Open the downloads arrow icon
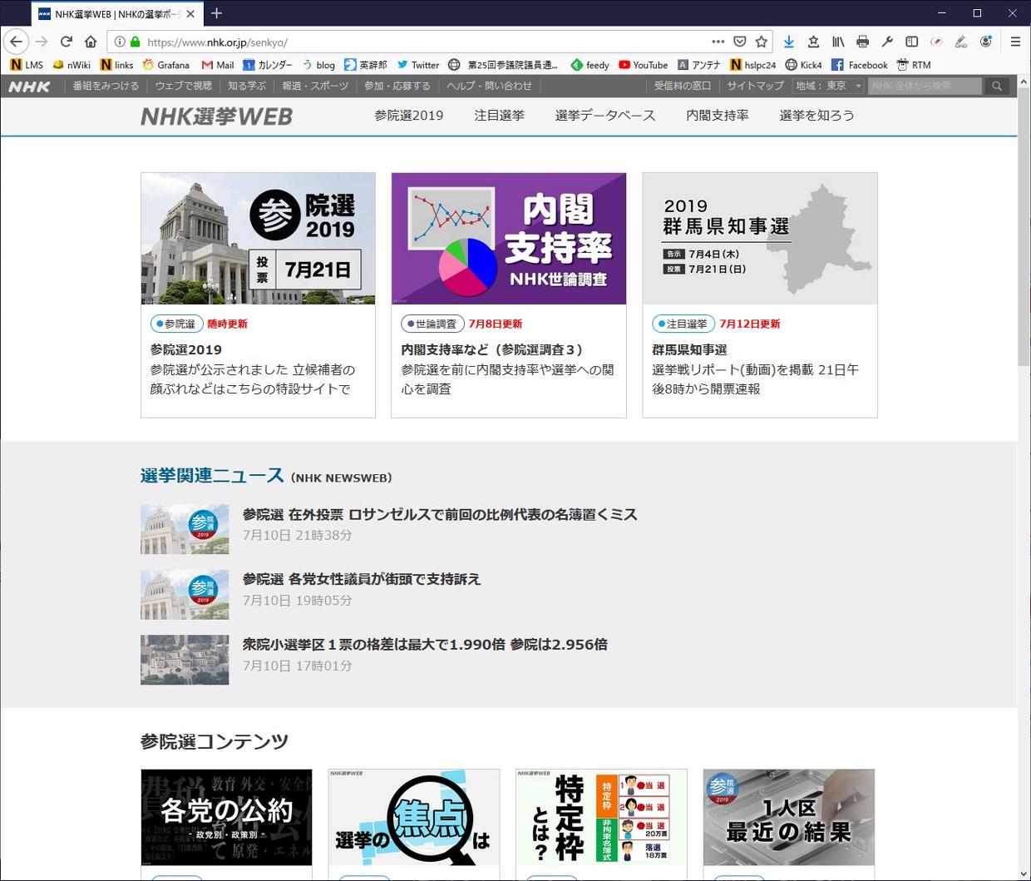This screenshot has height=881, width=1031. click(x=789, y=42)
